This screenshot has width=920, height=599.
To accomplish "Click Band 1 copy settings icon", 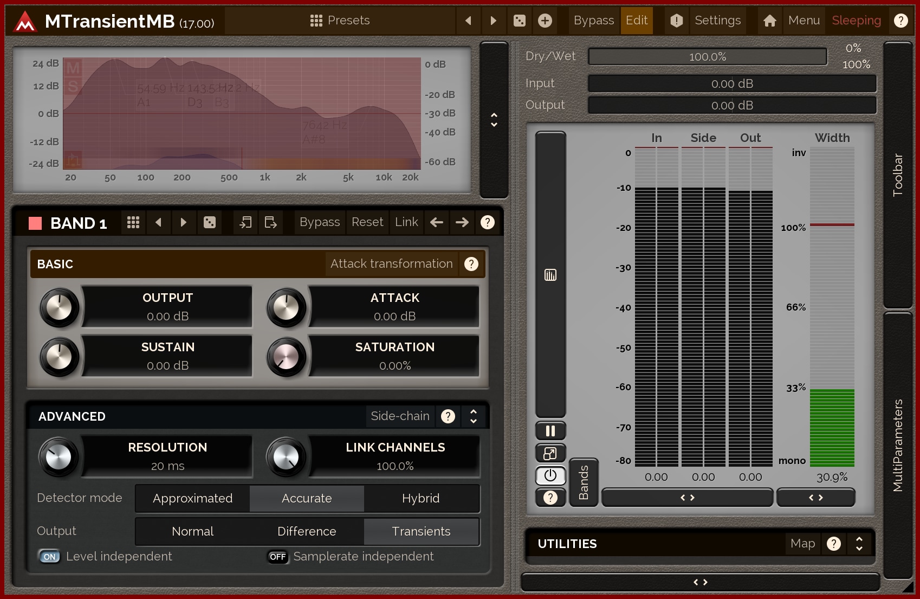I will 245,222.
